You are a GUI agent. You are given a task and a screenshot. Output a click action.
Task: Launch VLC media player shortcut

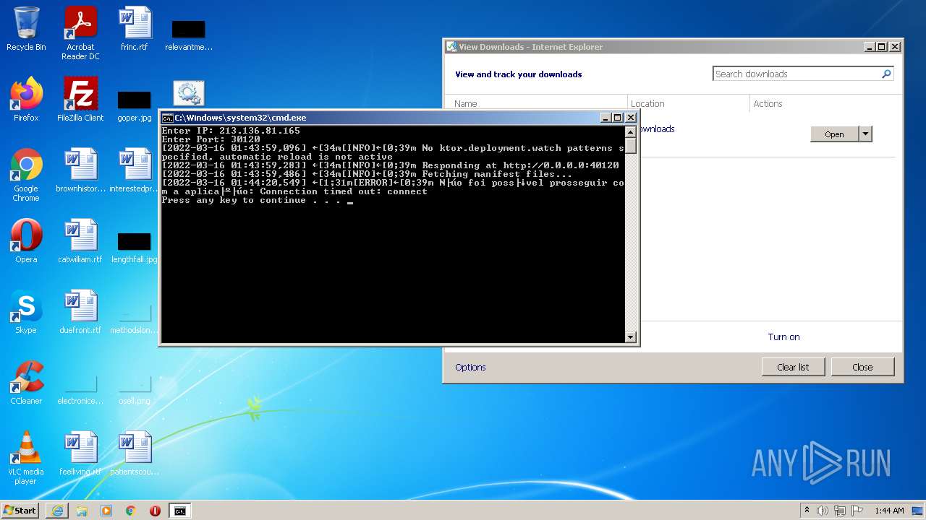coord(26,458)
